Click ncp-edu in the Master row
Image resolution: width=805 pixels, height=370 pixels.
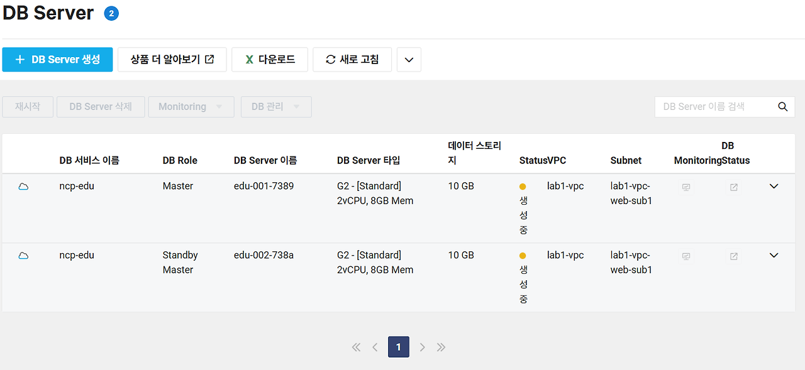77,187
